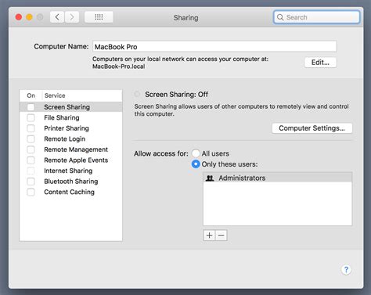Enable the Printer Sharing checkbox
This screenshot has width=371, height=295.
31,128
